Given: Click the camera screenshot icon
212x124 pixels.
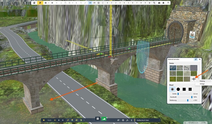Looking at the screenshot, I should tap(159, 3).
